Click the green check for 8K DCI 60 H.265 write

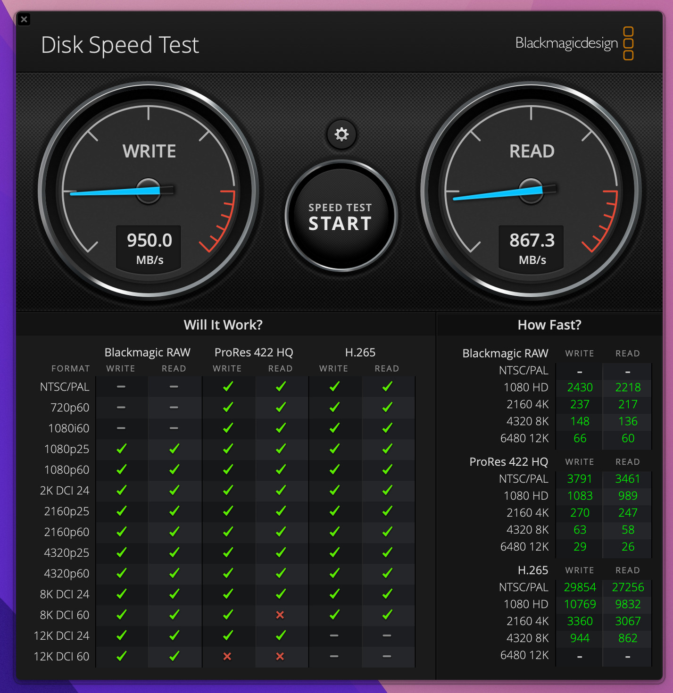[x=334, y=614]
